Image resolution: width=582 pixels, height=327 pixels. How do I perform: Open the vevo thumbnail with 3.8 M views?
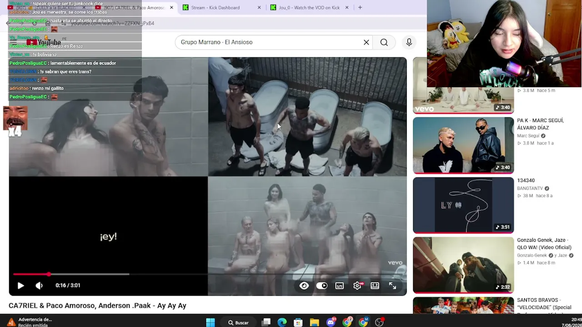pos(463,100)
